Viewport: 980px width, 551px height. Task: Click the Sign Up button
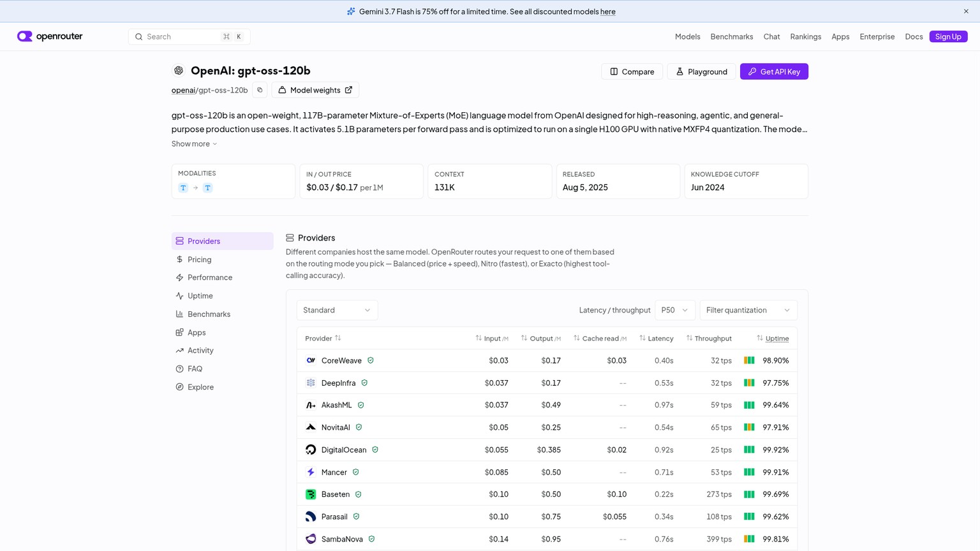click(x=949, y=36)
